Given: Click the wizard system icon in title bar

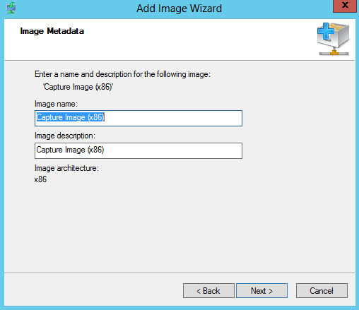Looking at the screenshot, I should click(11, 8).
